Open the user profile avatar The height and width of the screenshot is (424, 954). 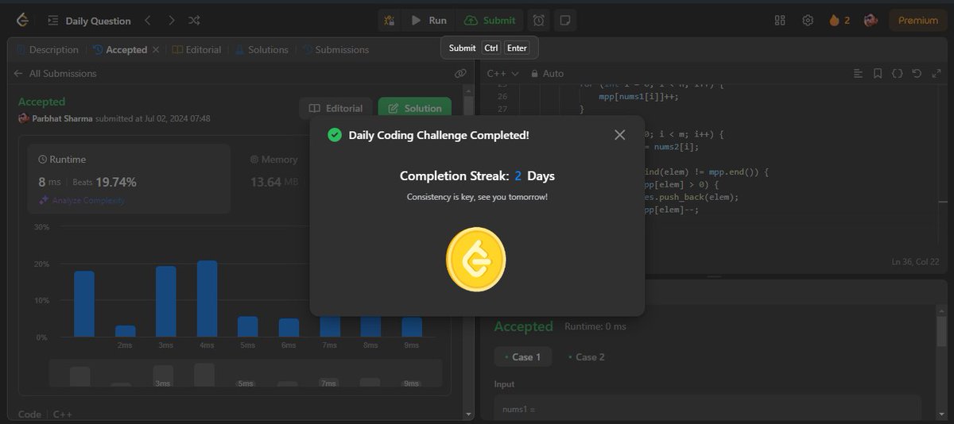pos(871,21)
